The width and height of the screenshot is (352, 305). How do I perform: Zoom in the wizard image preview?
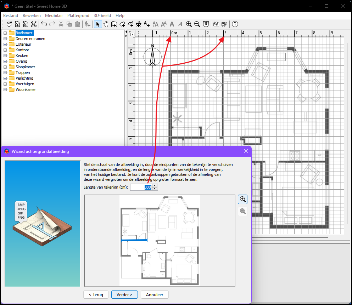pyautogui.click(x=243, y=199)
